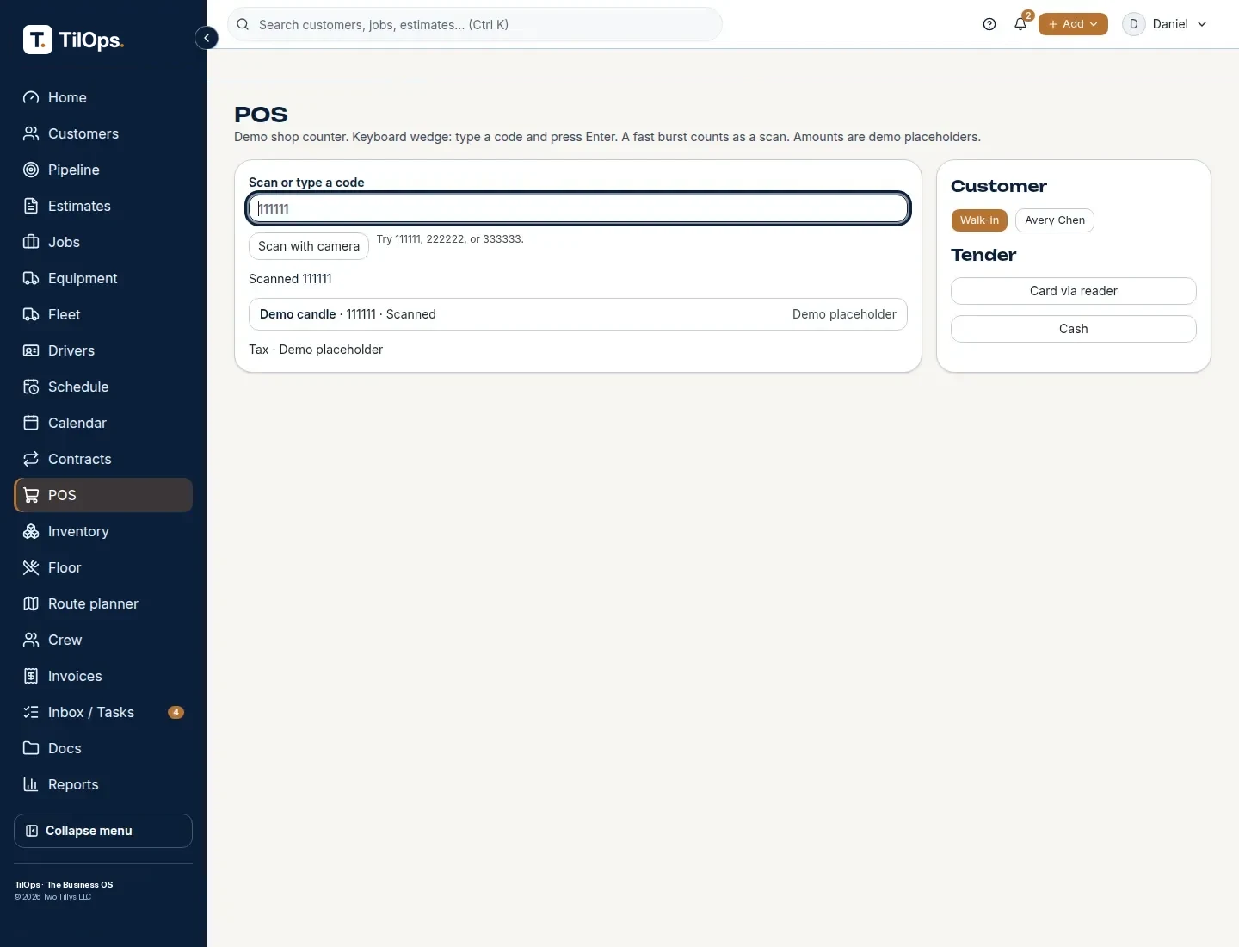Click the Home icon in sidebar

pyautogui.click(x=31, y=97)
